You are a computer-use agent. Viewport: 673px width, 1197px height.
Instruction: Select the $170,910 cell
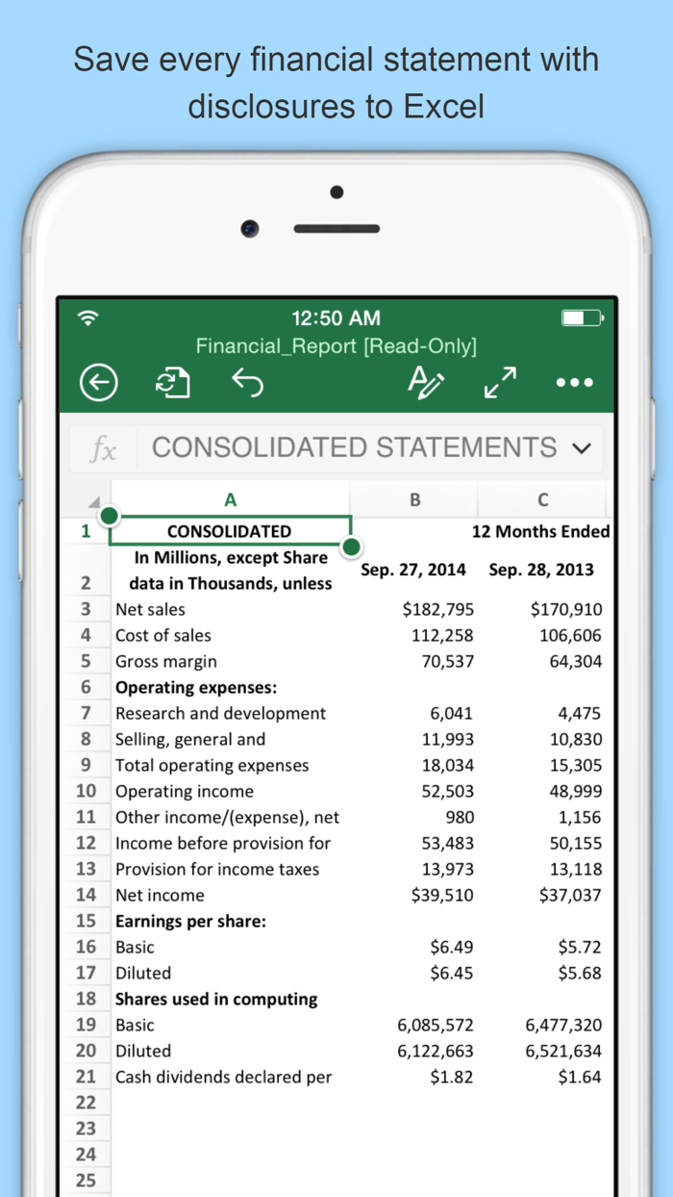566,609
